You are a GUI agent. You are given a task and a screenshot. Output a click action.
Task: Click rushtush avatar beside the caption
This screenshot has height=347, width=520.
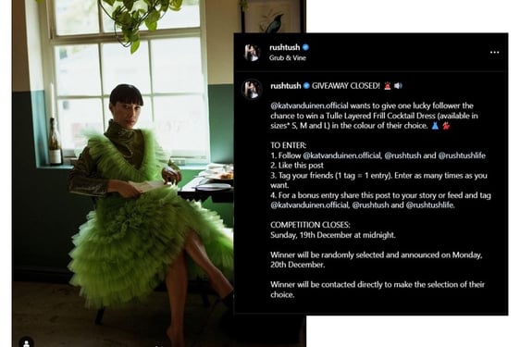pos(252,89)
